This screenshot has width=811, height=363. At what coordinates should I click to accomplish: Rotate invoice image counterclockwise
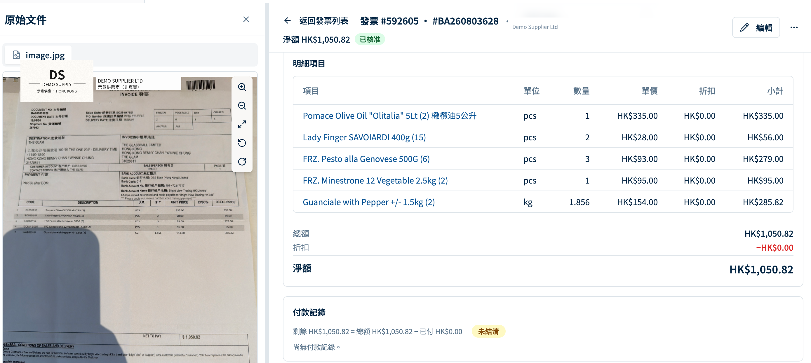242,143
